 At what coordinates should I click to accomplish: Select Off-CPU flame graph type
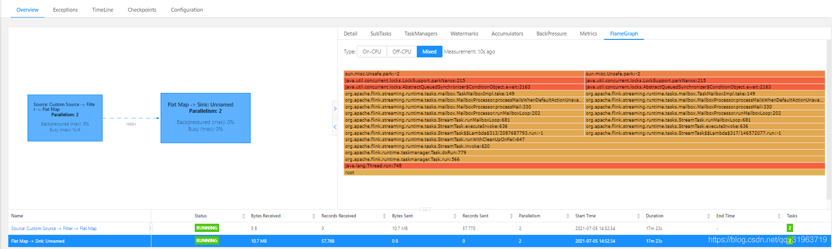pyautogui.click(x=402, y=52)
